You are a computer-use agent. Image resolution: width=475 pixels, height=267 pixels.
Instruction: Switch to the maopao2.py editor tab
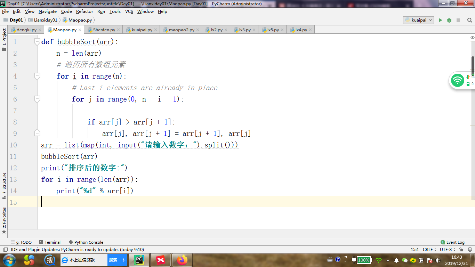point(182,30)
